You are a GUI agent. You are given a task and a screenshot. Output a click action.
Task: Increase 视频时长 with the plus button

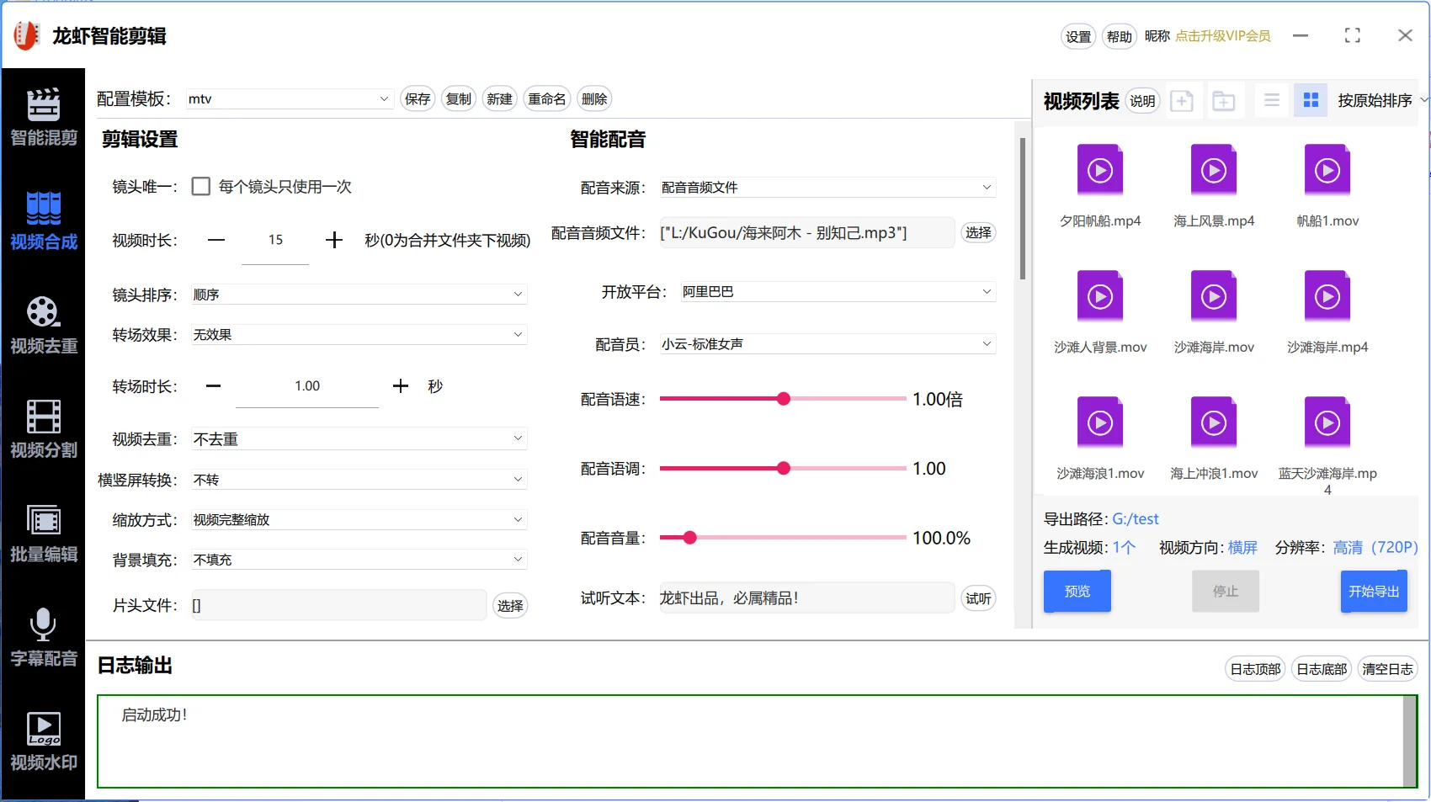pyautogui.click(x=334, y=240)
